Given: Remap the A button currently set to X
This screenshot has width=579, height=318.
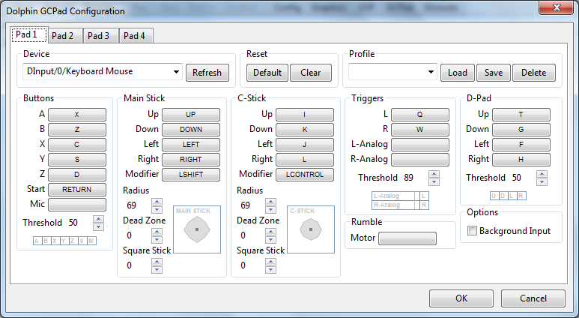Looking at the screenshot, I should [x=77, y=115].
